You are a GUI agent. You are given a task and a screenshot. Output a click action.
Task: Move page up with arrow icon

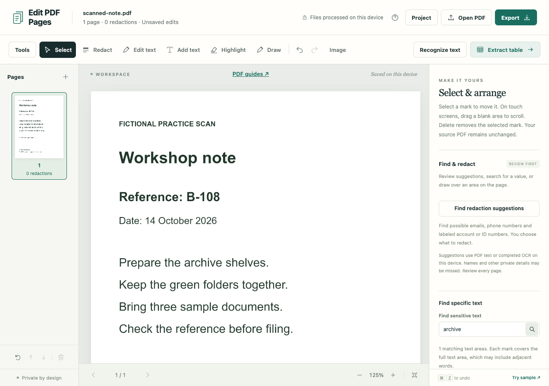[x=31, y=357]
